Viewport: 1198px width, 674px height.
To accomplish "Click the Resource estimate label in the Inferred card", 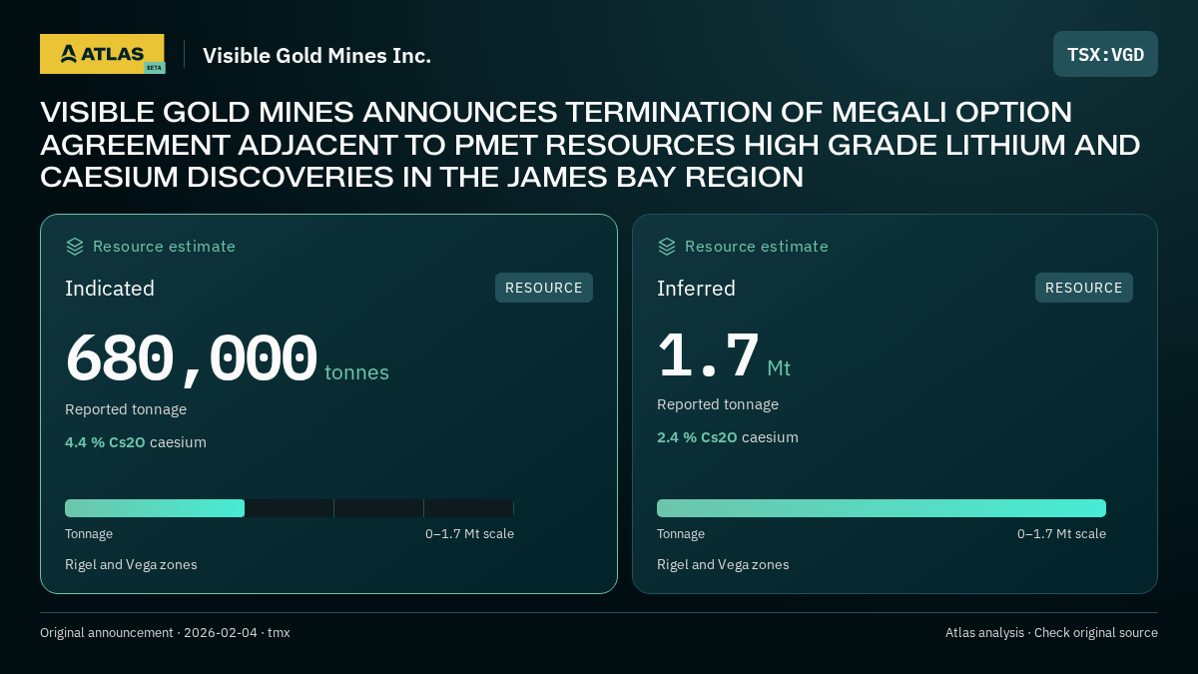I will pyautogui.click(x=756, y=247).
